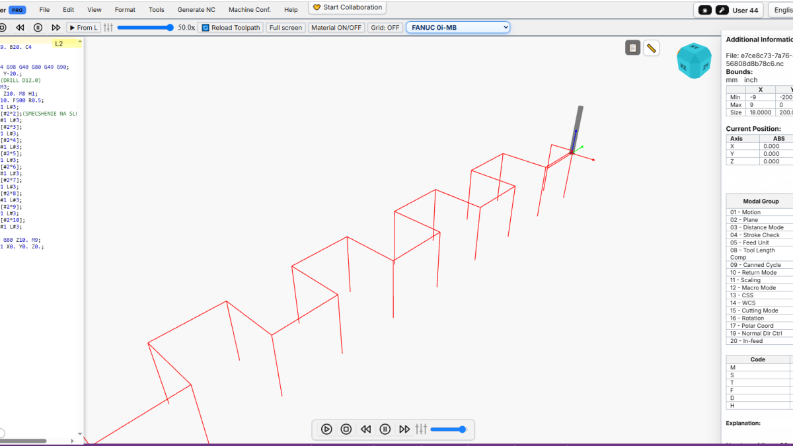Open the FANUC 0i-MB machine dropdown
The width and height of the screenshot is (793, 446).
458,27
